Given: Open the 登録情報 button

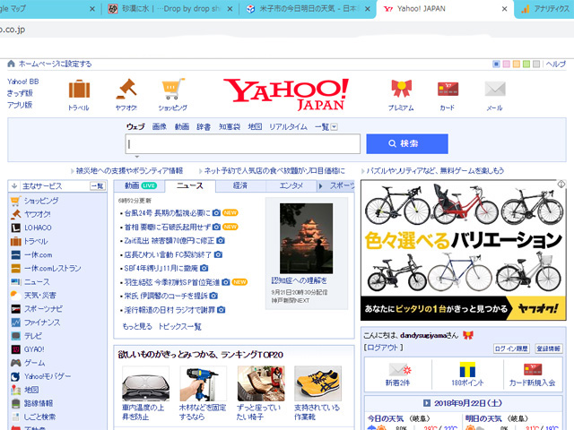Looking at the screenshot, I should tap(548, 348).
